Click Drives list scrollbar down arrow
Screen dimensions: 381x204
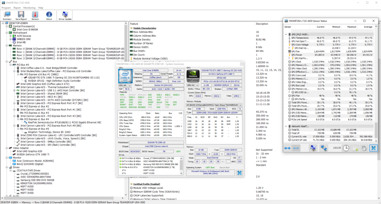coord(181,173)
